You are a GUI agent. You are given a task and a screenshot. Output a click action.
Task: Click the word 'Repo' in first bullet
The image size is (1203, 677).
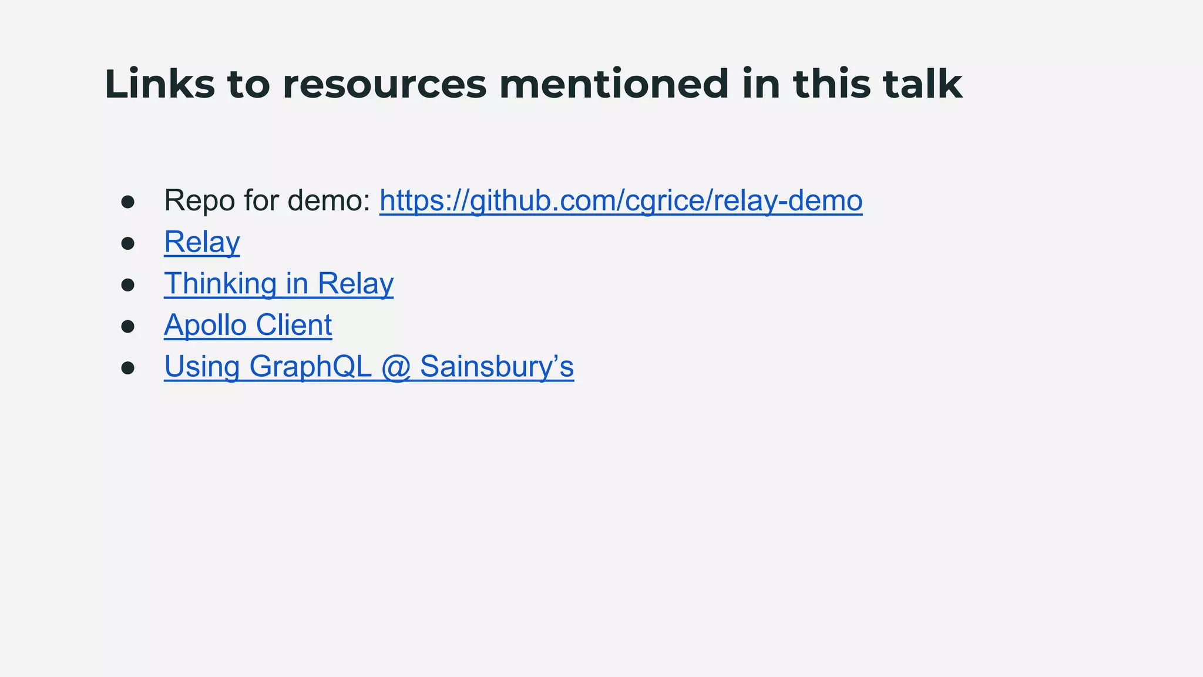point(199,200)
